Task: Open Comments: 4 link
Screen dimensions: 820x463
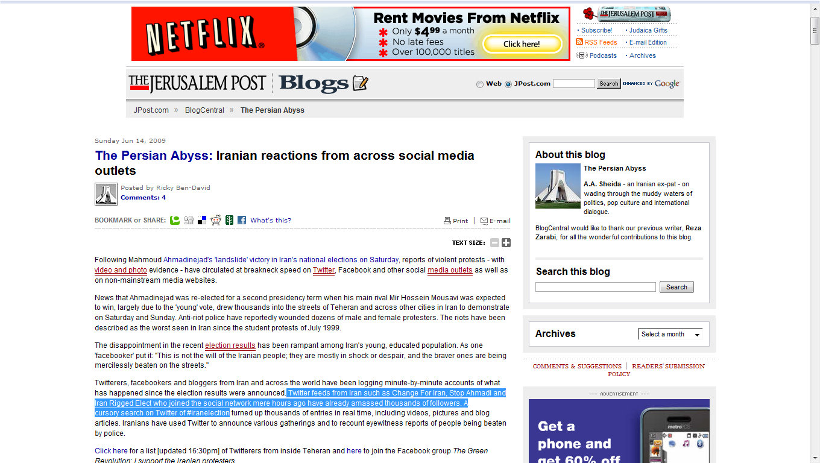Action: coord(143,198)
